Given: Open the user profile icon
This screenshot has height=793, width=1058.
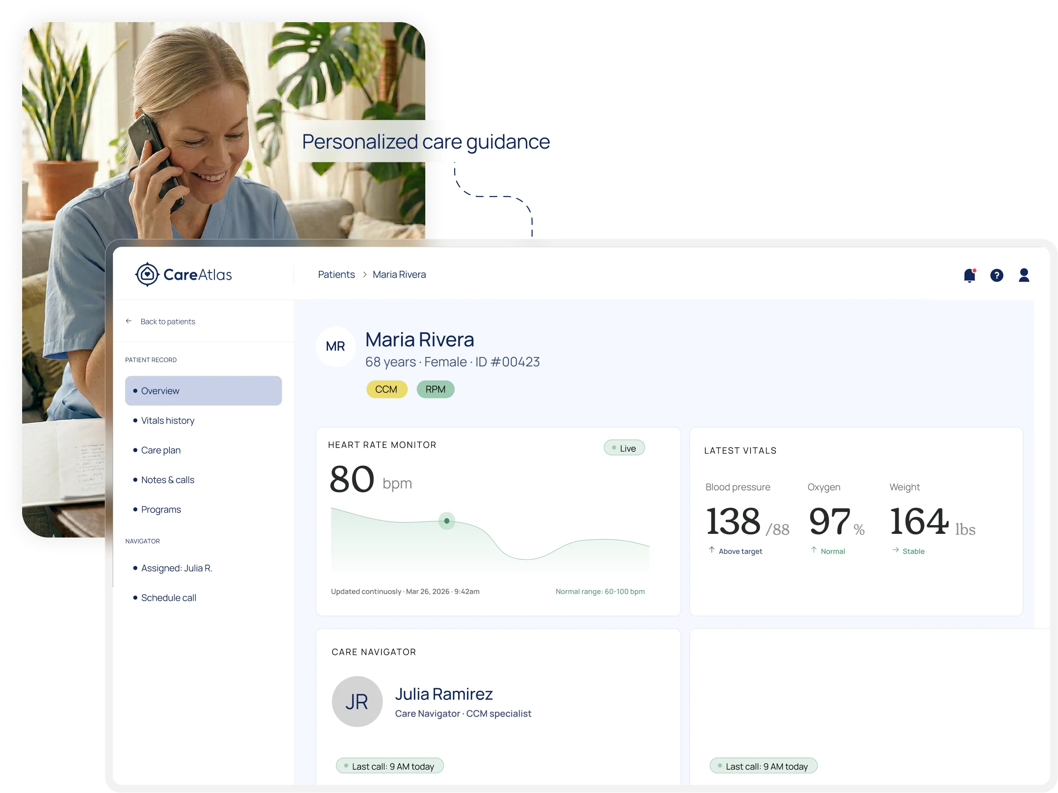Looking at the screenshot, I should (x=1023, y=275).
